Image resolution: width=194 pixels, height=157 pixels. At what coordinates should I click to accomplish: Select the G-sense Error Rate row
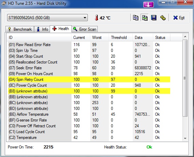pyautogui.click(x=89, y=120)
